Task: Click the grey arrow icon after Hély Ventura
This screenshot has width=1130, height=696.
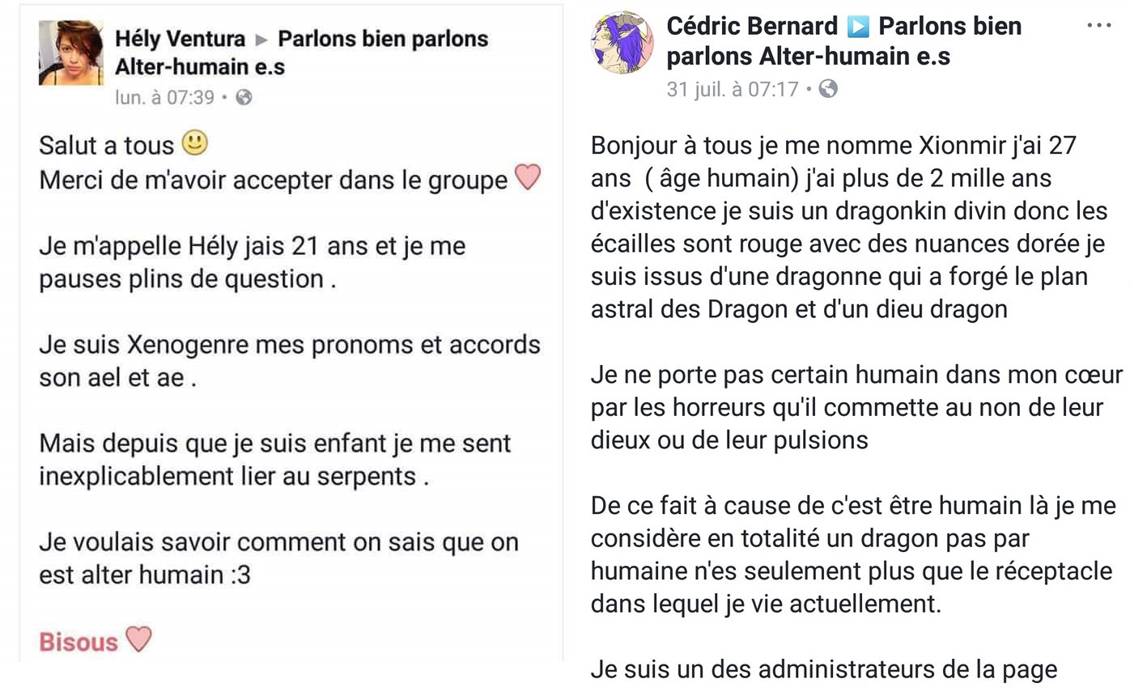Action: (261, 39)
